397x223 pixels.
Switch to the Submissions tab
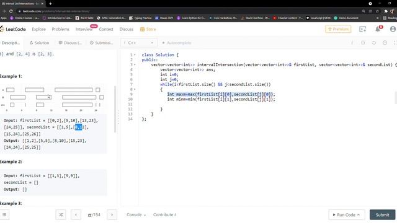(101, 43)
